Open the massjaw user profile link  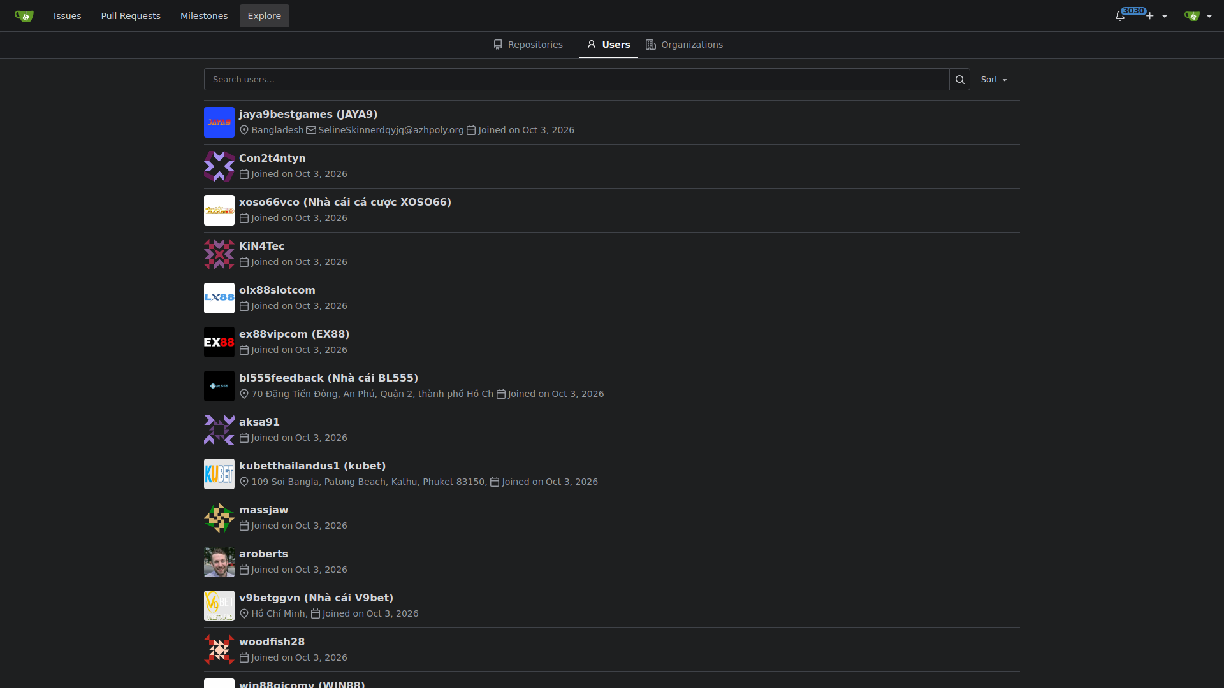(263, 510)
